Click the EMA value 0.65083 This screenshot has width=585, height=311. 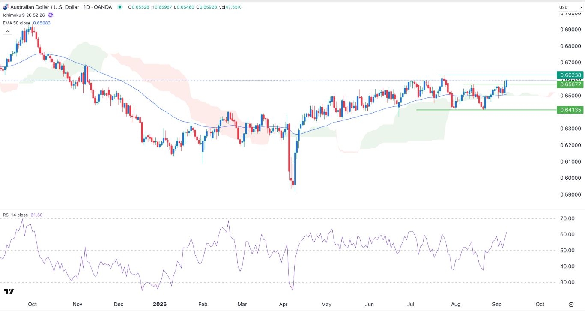point(41,23)
